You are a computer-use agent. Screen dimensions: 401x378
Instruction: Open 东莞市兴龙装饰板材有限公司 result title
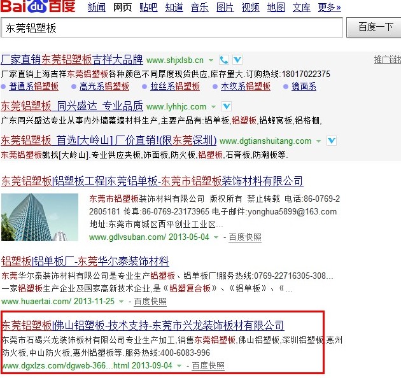point(143,325)
